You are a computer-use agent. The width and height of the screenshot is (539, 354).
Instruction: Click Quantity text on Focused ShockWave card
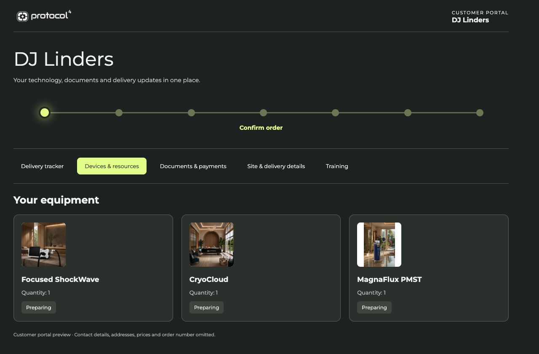pos(36,292)
